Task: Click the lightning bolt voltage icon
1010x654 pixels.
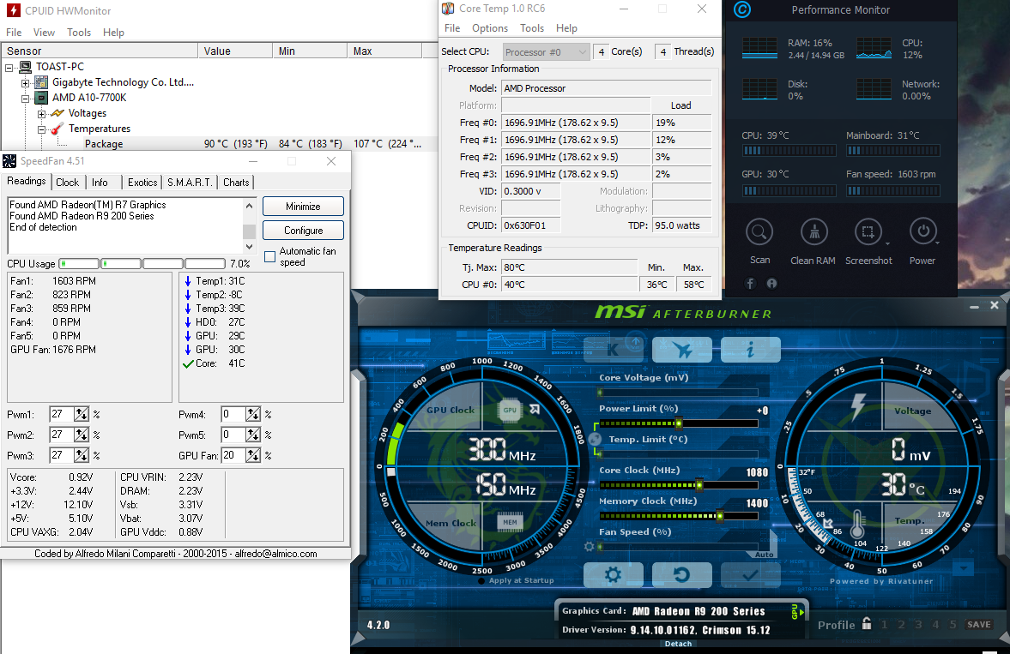Action: click(x=858, y=406)
